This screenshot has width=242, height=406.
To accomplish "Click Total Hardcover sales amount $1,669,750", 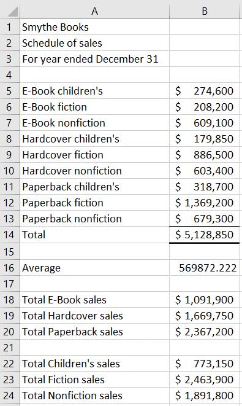I will tap(204, 316).
